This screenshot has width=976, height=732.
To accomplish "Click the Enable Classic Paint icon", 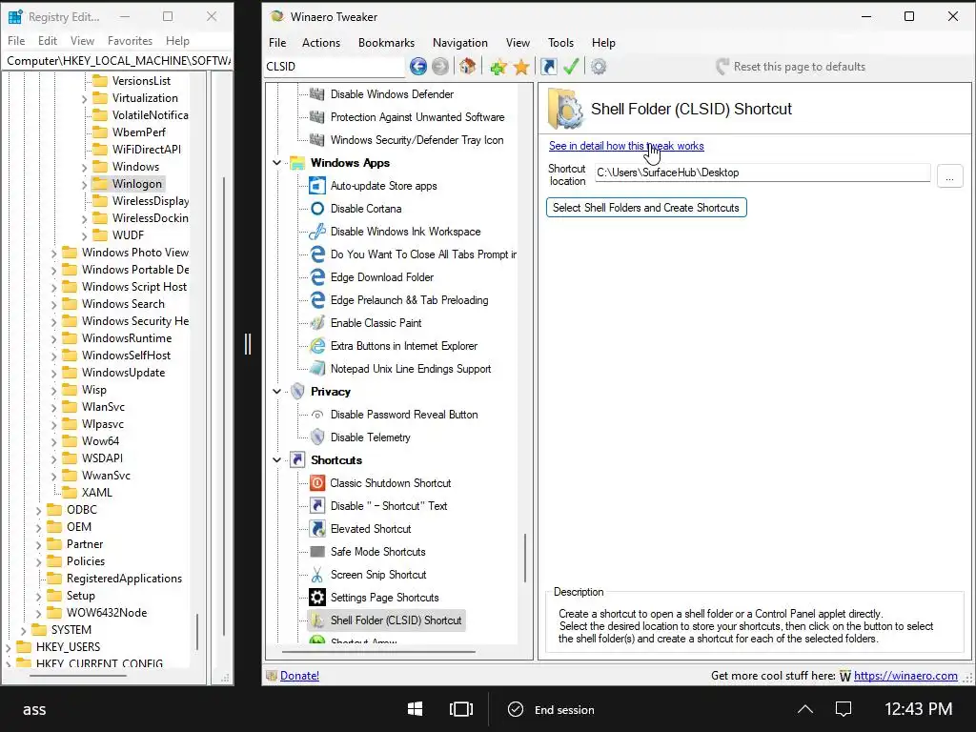I will (317, 323).
